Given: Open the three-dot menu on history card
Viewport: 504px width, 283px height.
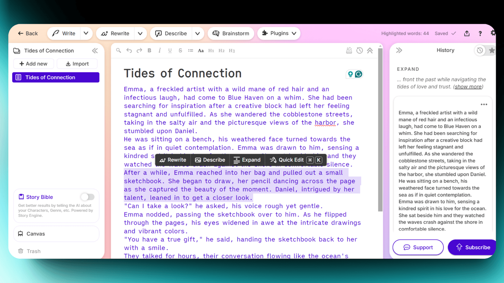Looking at the screenshot, I should (x=484, y=104).
